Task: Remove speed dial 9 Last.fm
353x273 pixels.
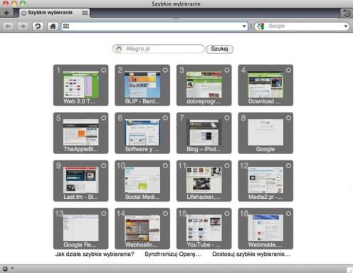Action: click(104, 165)
